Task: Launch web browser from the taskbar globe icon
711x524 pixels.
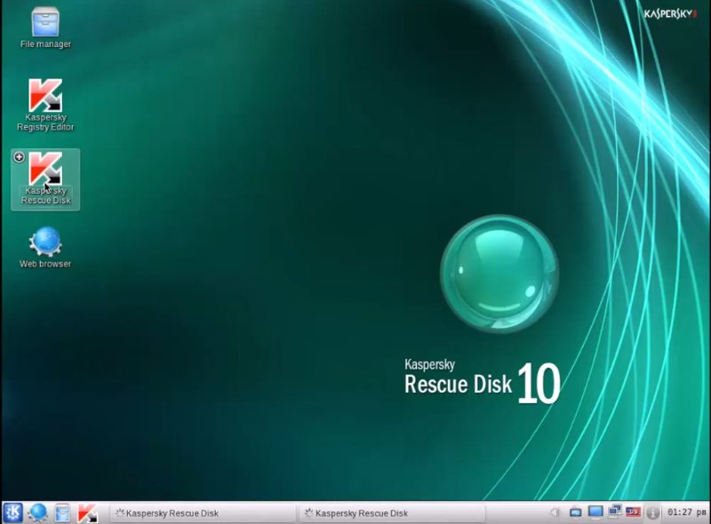Action: 37,512
